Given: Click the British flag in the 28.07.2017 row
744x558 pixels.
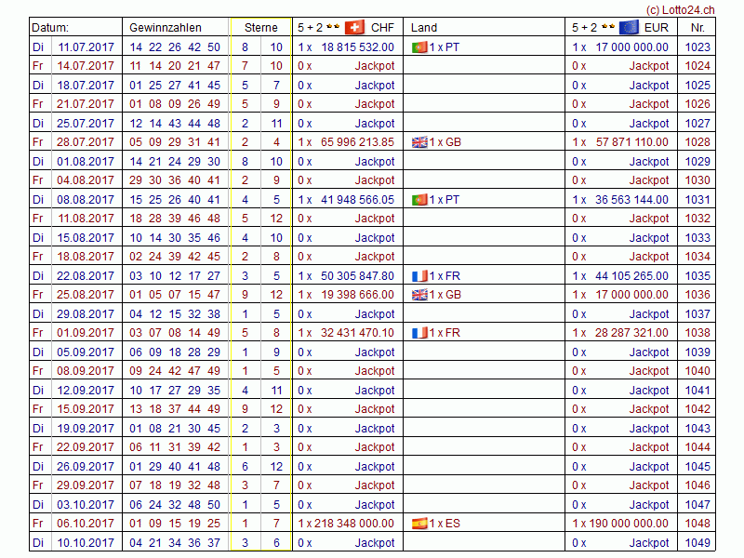Looking at the screenshot, I should 419,142.
